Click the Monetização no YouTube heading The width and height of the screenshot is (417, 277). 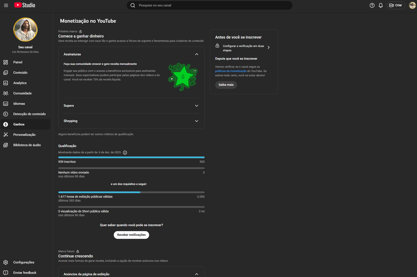pos(88,21)
